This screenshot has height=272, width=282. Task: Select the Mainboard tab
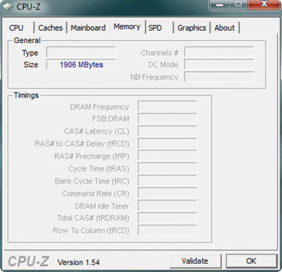click(x=88, y=28)
